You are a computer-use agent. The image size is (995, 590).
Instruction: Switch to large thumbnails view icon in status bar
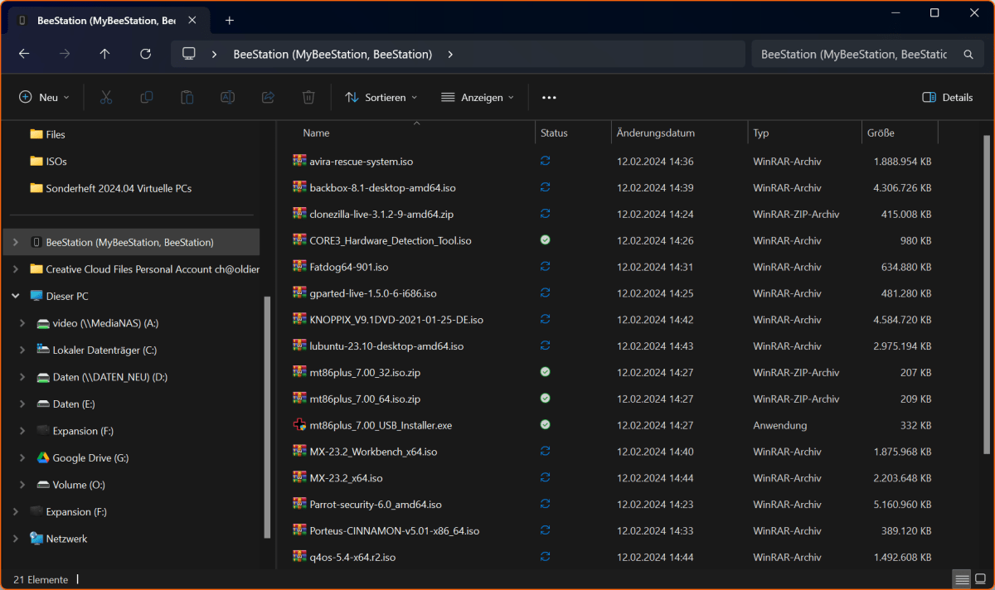point(979,579)
